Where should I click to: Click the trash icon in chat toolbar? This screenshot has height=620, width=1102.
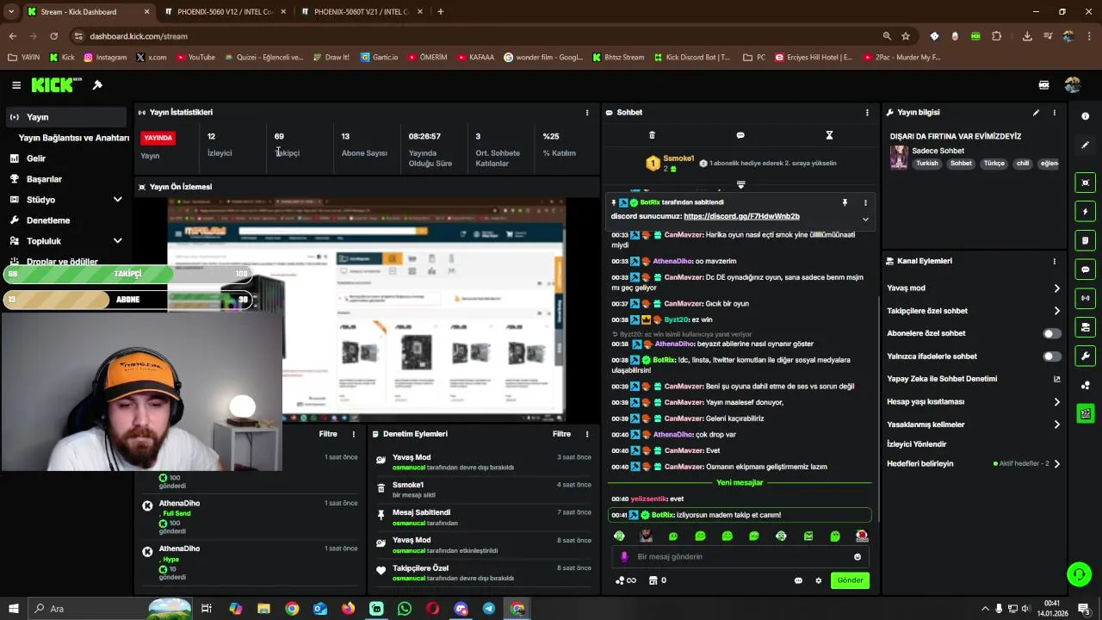[x=652, y=135]
